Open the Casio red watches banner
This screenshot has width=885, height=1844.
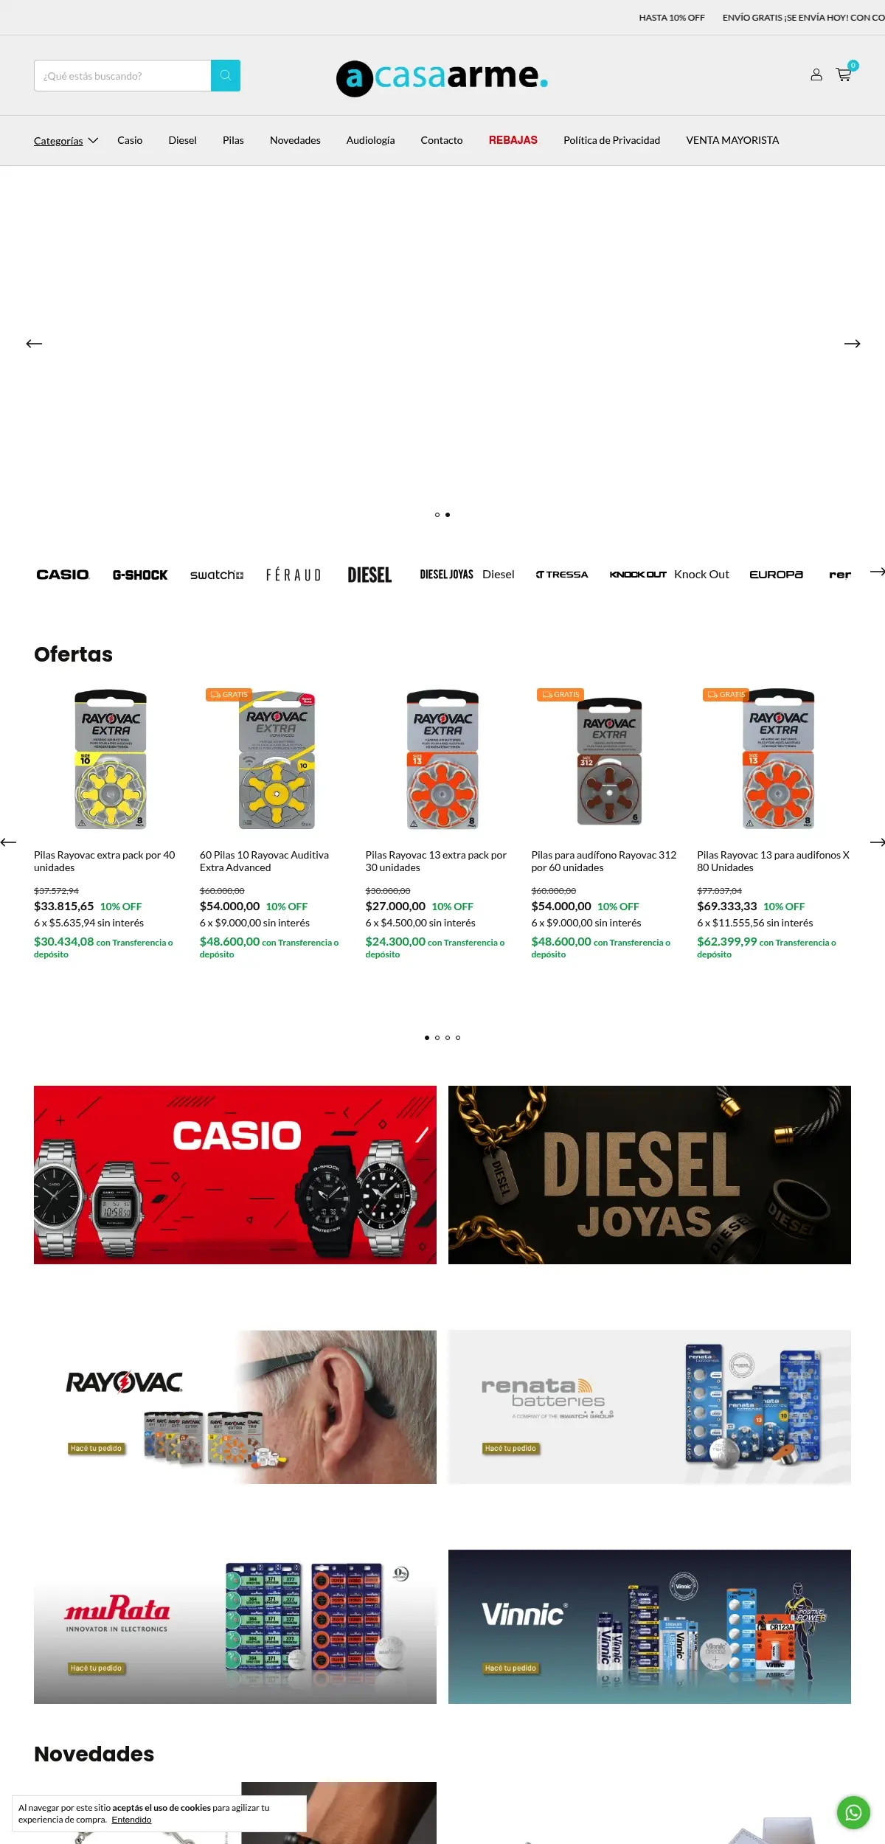(x=235, y=1175)
